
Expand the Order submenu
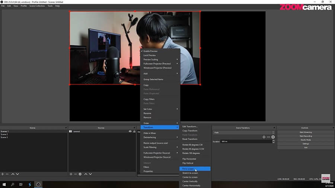click(160, 123)
